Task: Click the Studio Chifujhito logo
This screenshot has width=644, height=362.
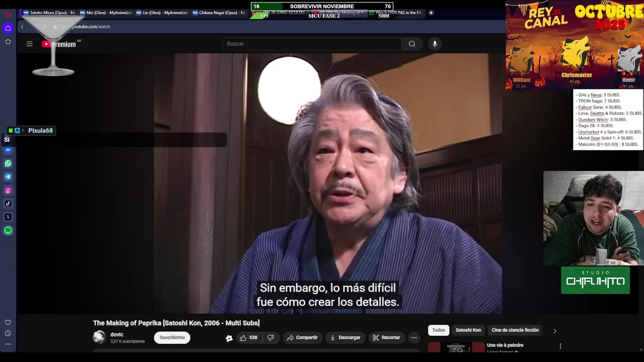Action: pos(596,280)
